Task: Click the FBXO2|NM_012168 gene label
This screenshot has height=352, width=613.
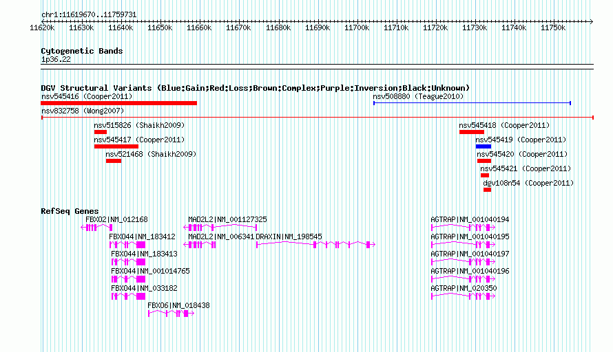Action: tap(116, 220)
